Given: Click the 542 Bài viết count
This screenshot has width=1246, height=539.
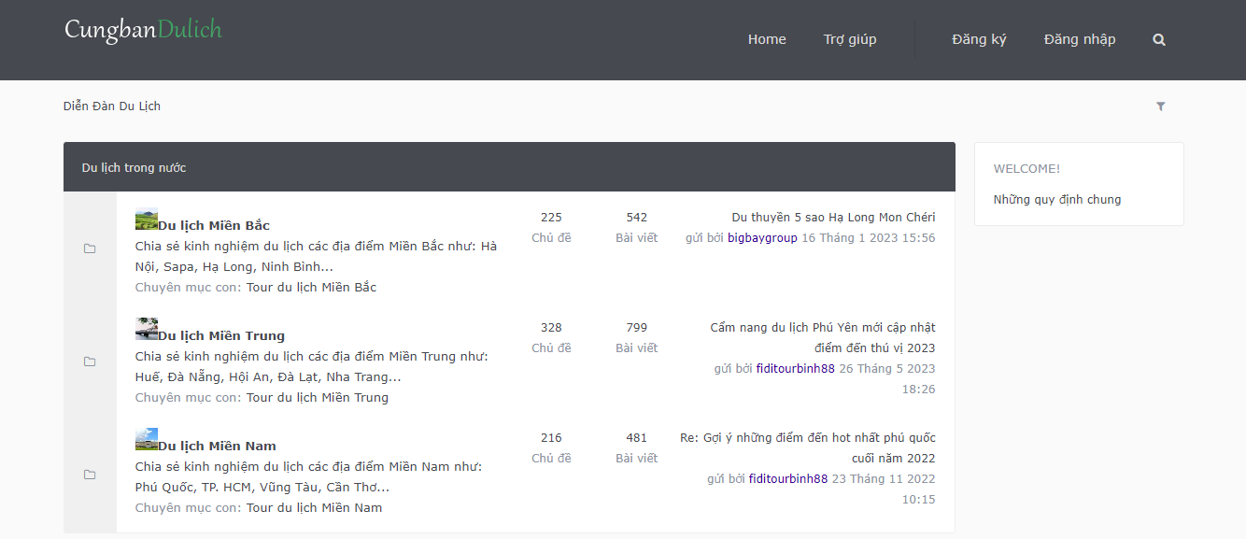Looking at the screenshot, I should [x=637, y=228].
